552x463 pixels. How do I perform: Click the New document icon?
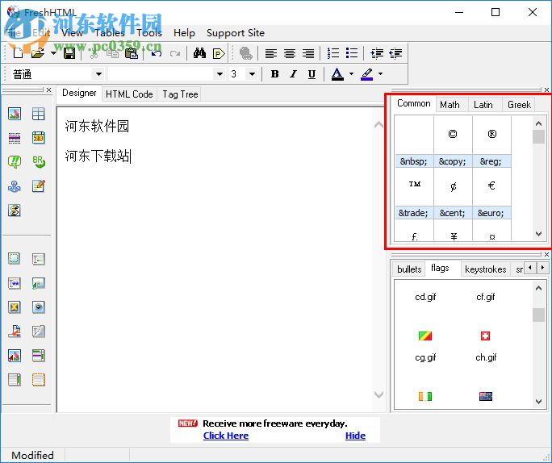click(18, 53)
